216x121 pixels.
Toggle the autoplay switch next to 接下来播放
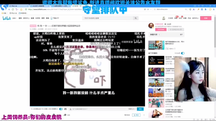(183, 53)
